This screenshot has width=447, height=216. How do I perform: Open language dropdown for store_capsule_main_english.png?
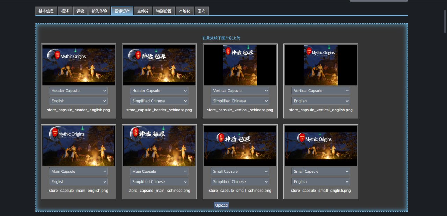pyautogui.click(x=78, y=181)
